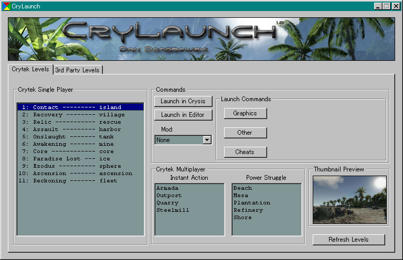Select Beach in Power Struggle list
Image resolution: width=403 pixels, height=260 pixels.
tap(267, 188)
